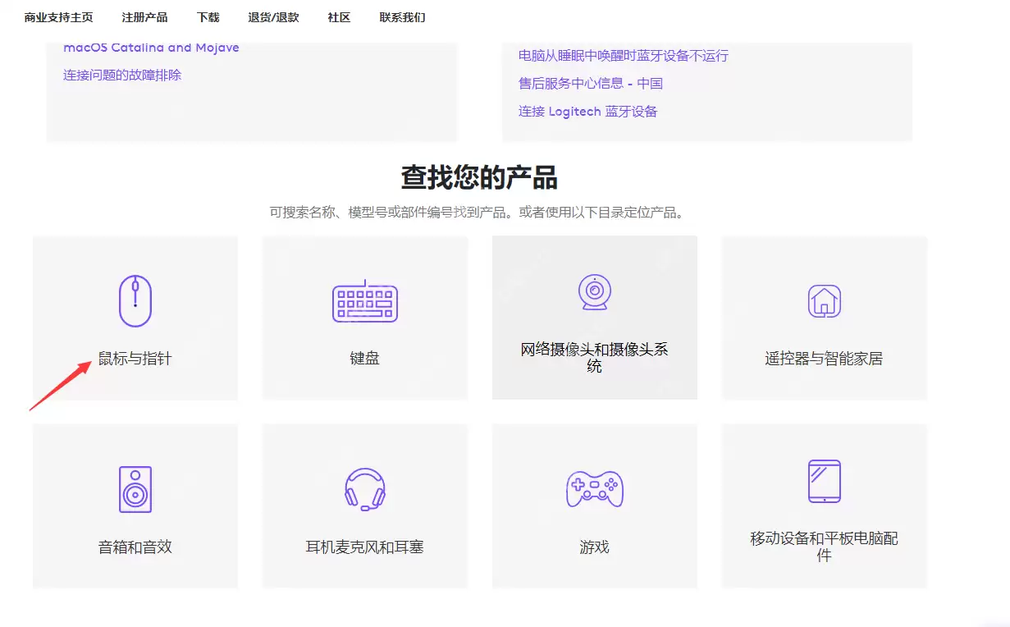Open 商业支持主页 from the top menu

57,16
